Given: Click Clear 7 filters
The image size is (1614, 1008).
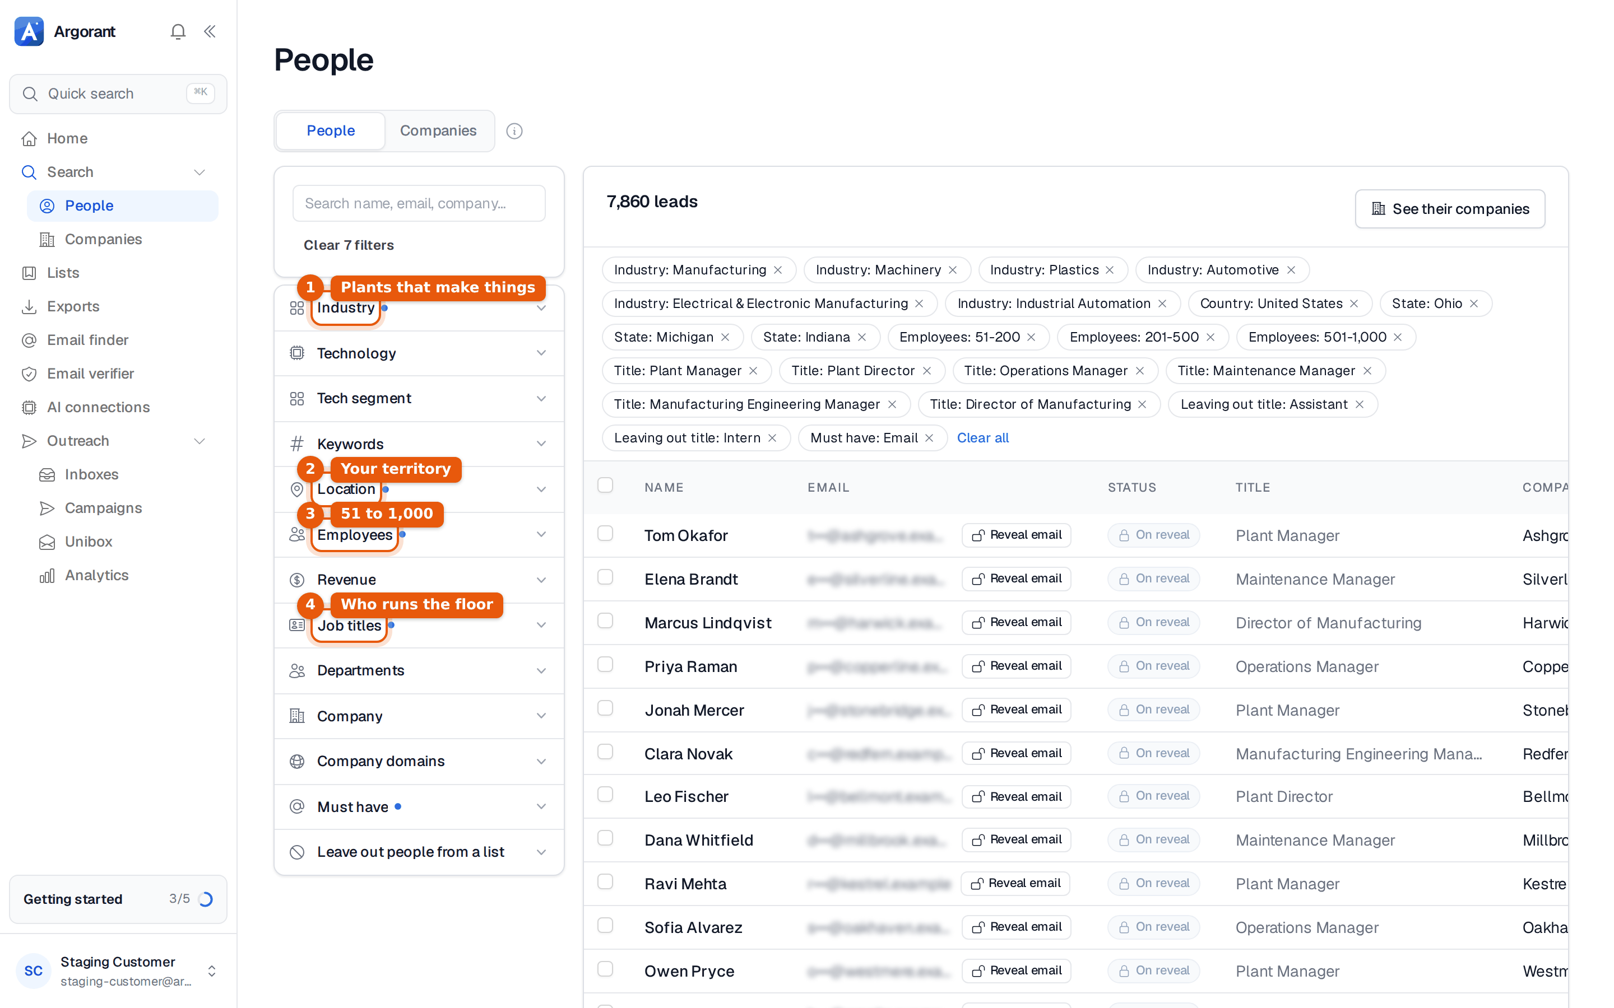Looking at the screenshot, I should click(349, 245).
